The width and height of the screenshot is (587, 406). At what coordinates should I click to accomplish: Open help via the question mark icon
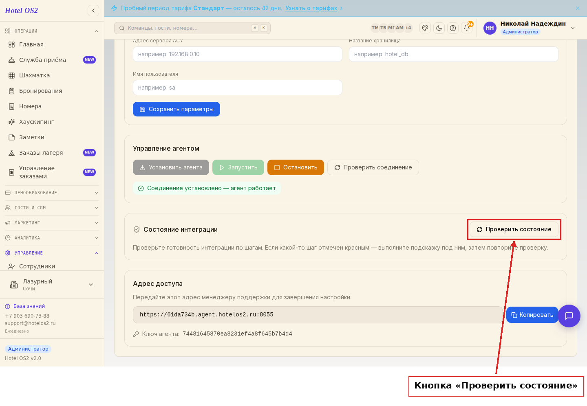pos(453,28)
